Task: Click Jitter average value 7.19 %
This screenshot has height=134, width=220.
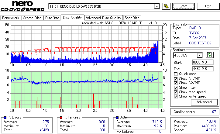Action: [157, 122]
